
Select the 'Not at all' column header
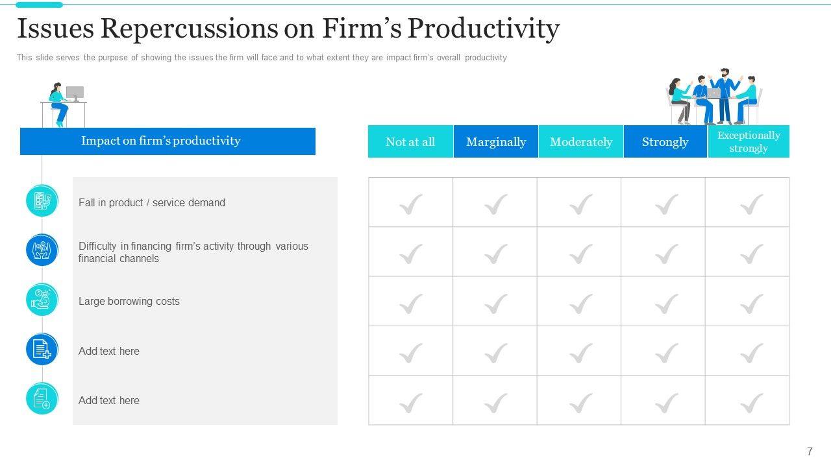click(x=410, y=141)
